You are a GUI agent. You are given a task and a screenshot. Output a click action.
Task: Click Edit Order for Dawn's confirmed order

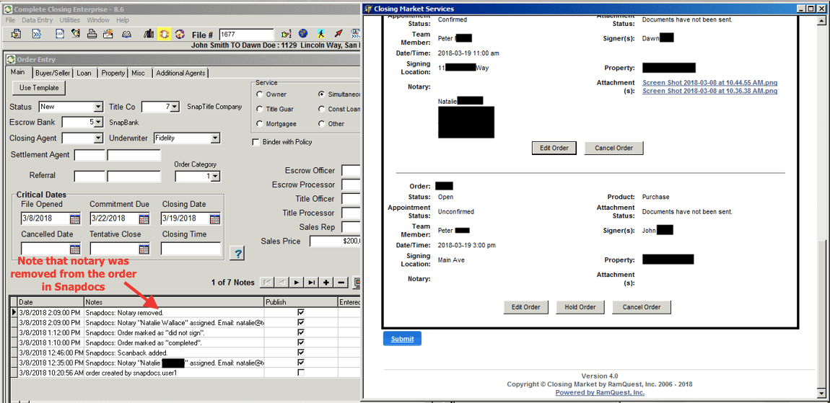tap(554, 148)
